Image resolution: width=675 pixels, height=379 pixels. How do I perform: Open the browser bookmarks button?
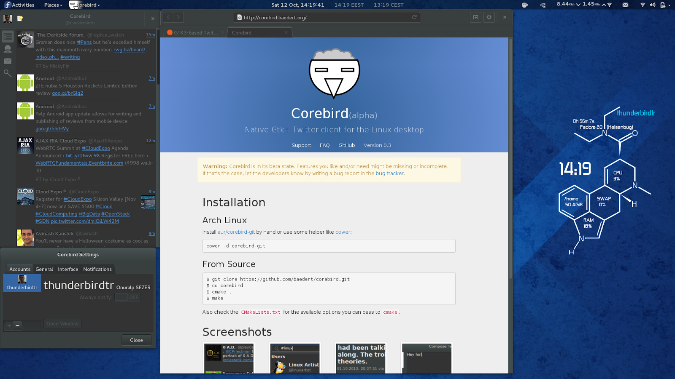click(x=475, y=17)
